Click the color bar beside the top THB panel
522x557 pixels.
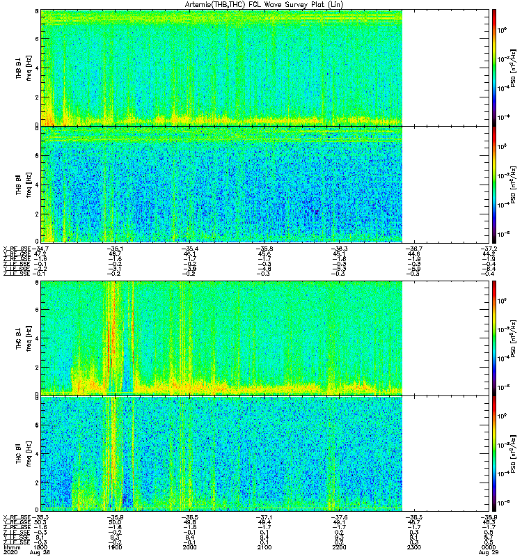pyautogui.click(x=493, y=68)
